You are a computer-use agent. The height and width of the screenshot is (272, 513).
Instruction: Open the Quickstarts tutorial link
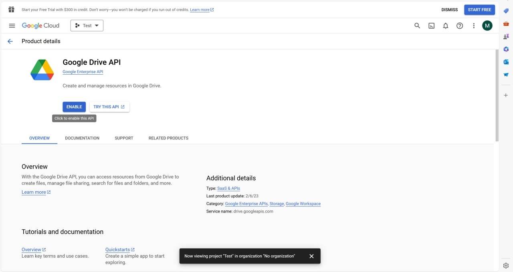[120, 250]
